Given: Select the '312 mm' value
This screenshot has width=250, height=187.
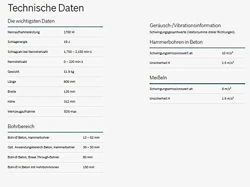Looking at the screenshot, I should 69,102.
